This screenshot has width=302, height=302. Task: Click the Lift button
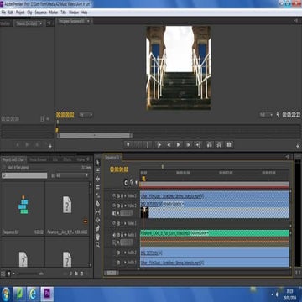tap(209, 144)
